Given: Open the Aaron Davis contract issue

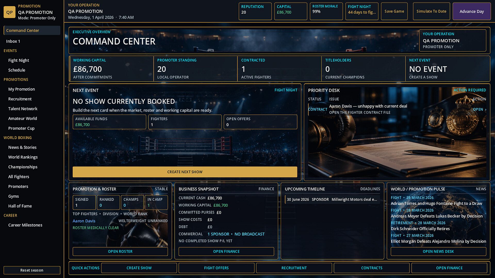Looking at the screenshot, I should (397, 109).
